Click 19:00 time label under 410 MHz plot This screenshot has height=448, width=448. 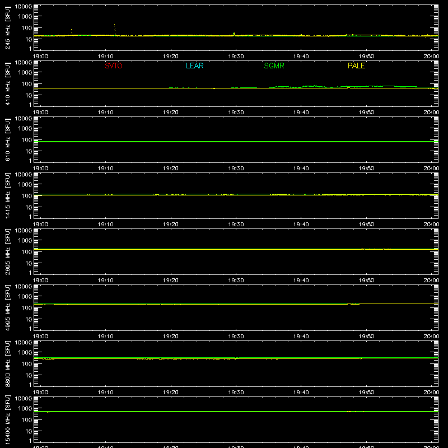(x=40, y=113)
